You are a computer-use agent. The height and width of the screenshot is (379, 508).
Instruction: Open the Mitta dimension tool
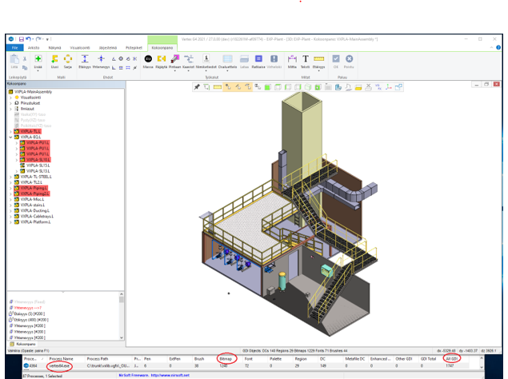click(x=292, y=60)
